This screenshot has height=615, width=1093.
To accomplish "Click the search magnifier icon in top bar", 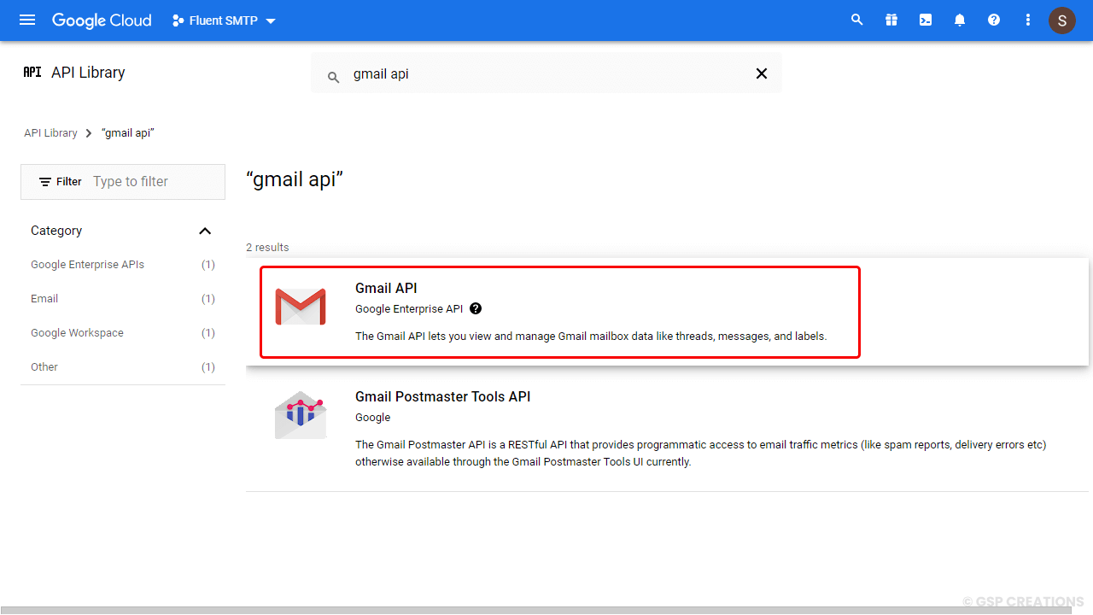I will click(x=856, y=20).
